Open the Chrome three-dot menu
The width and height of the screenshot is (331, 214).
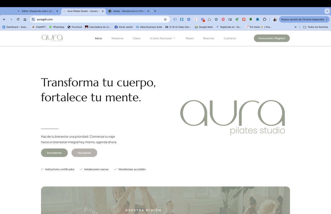(327, 19)
